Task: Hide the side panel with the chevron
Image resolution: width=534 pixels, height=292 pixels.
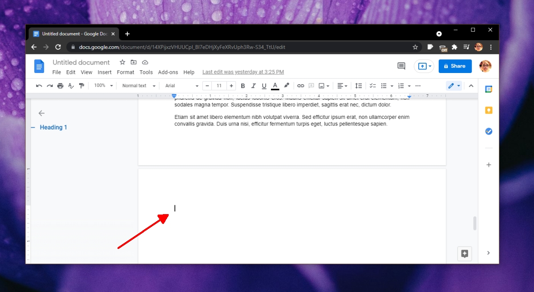Action: (x=488, y=253)
